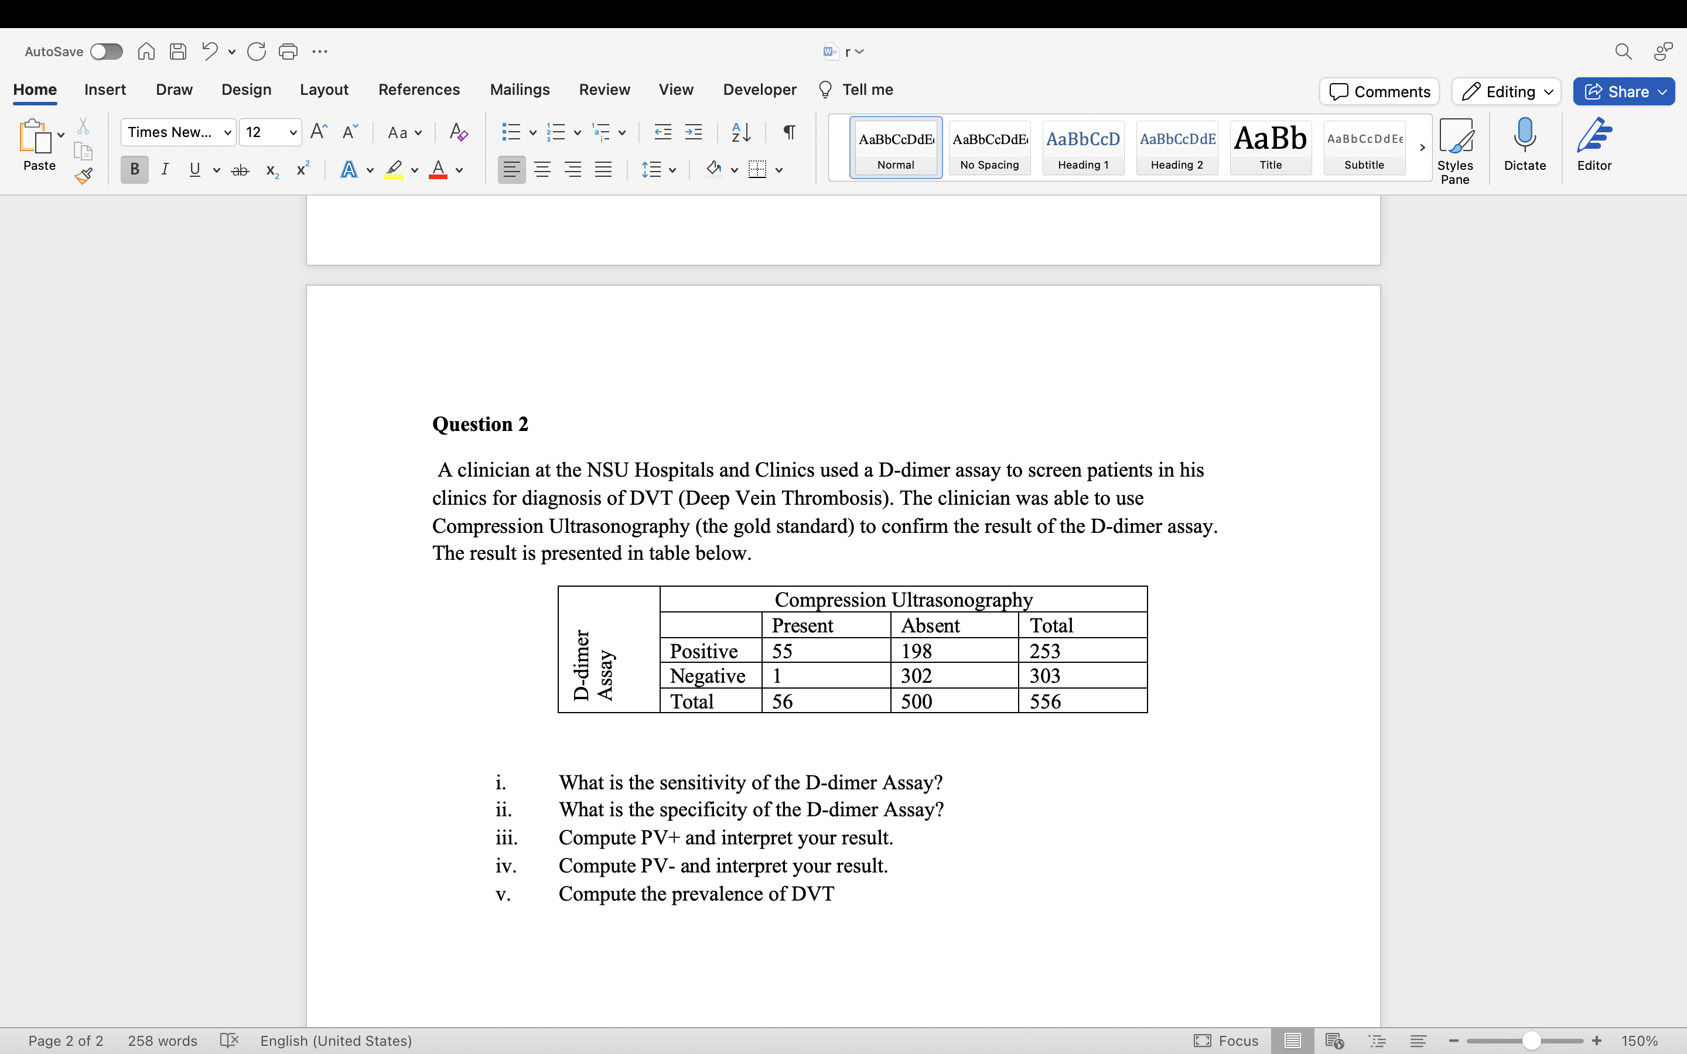Click the Format Painter brush icon
This screenshot has height=1054, width=1687.
pyautogui.click(x=84, y=176)
